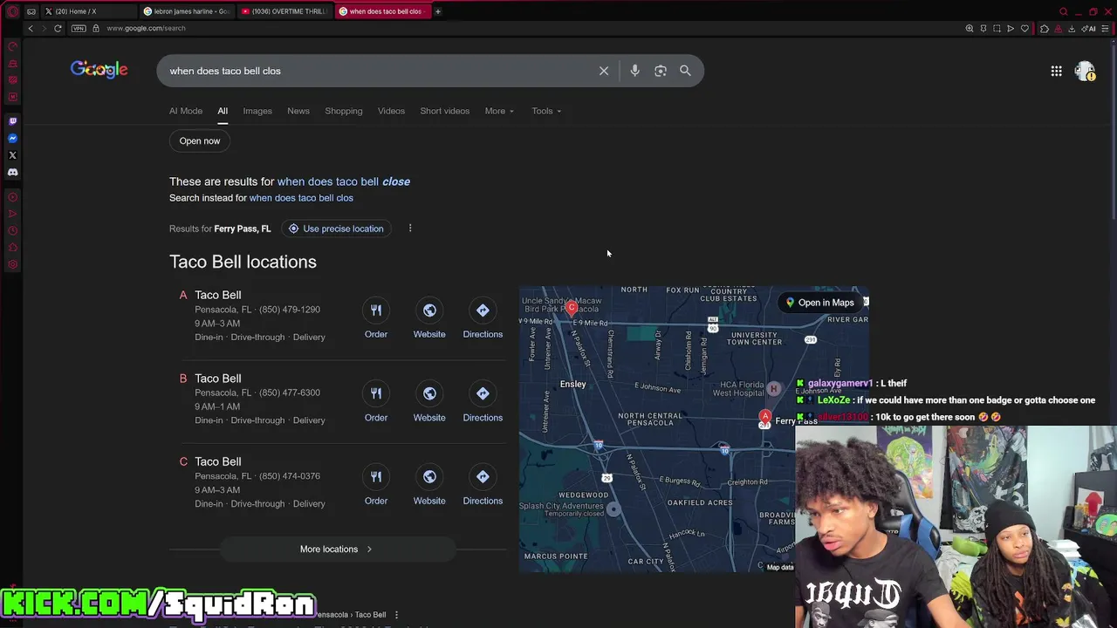Viewport: 1117px width, 628px height.
Task: Switch to the 'lebron james hairline' tab
Action: [186, 11]
